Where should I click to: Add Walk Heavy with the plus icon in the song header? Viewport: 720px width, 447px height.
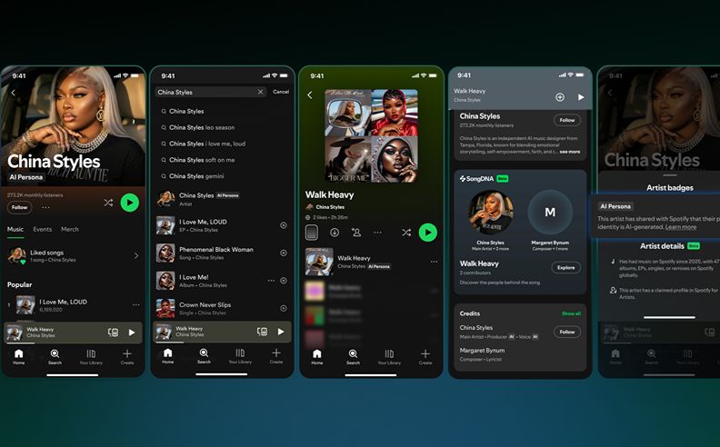coord(560,97)
